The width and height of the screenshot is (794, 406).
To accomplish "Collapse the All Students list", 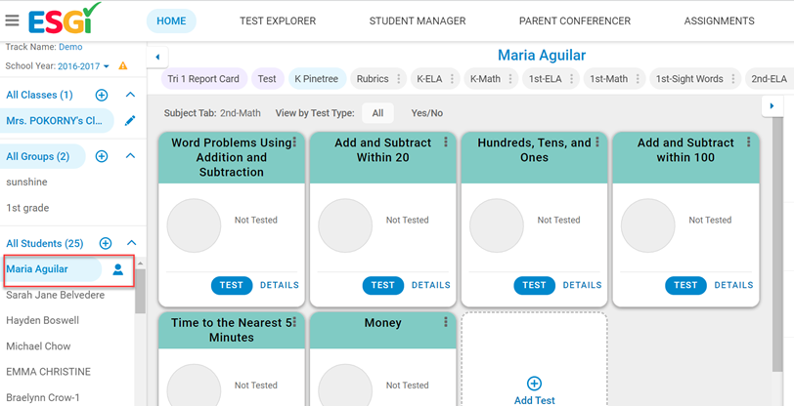I will 130,243.
